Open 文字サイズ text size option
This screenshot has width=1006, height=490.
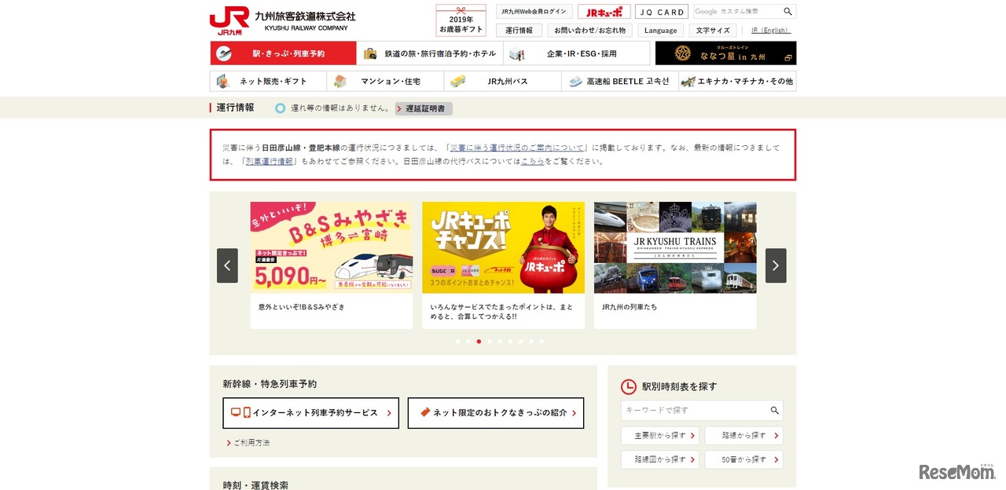[714, 31]
